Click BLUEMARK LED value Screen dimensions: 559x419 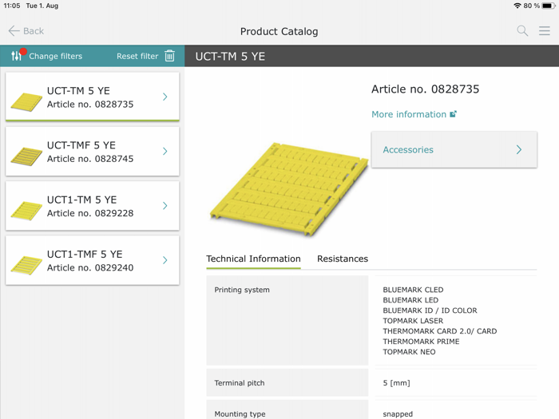(x=410, y=300)
